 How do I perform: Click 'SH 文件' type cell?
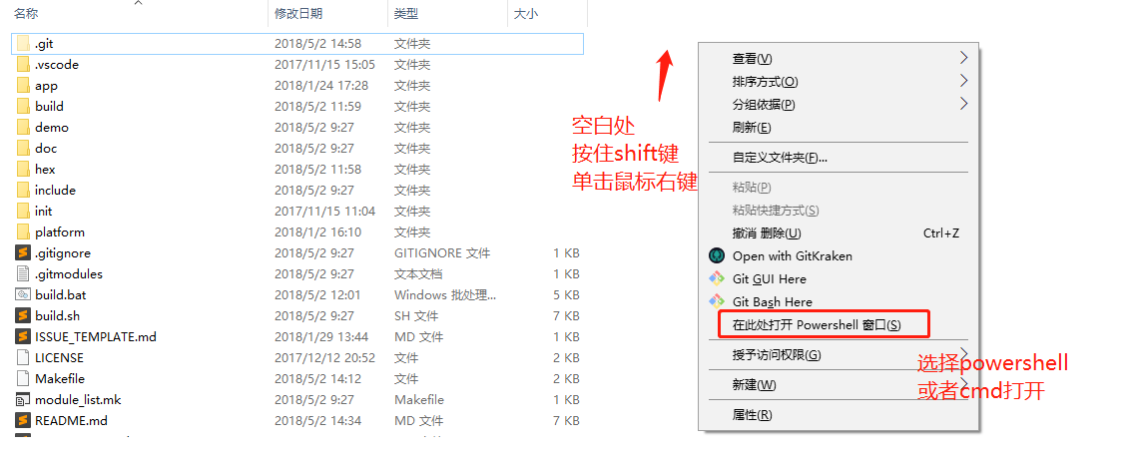(416, 315)
